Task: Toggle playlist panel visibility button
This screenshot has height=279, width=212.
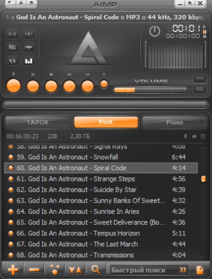Action: click(x=200, y=89)
